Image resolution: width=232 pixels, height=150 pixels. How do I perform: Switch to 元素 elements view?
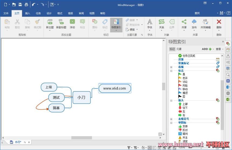coord(179,49)
